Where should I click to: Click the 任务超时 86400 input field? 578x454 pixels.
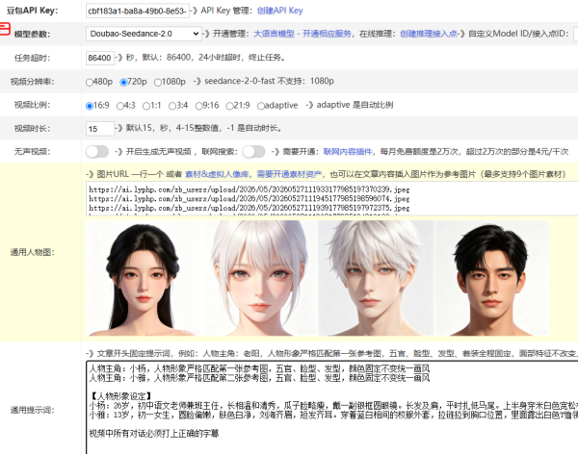coord(100,58)
